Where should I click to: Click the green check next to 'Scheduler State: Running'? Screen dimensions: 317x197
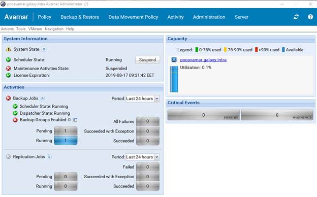click(x=15, y=106)
